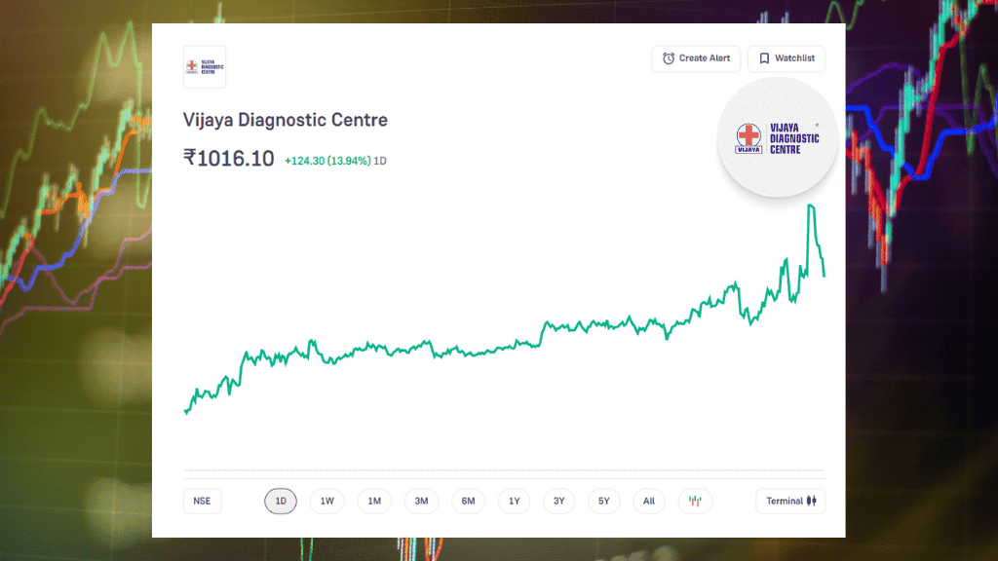Image resolution: width=998 pixels, height=561 pixels.
Task: Click the Watchlist bookmark icon
Action: click(x=765, y=58)
